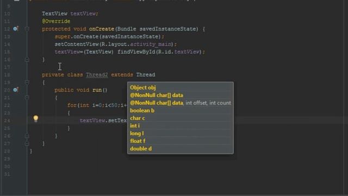Click 'savedInstanceState' in the onCreate signature
Viewport: 348px width, 196px height.
point(167,29)
